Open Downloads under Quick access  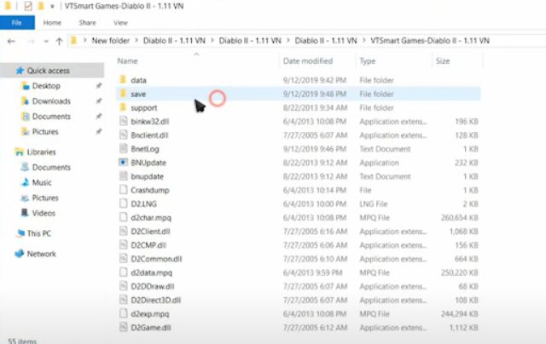click(51, 101)
